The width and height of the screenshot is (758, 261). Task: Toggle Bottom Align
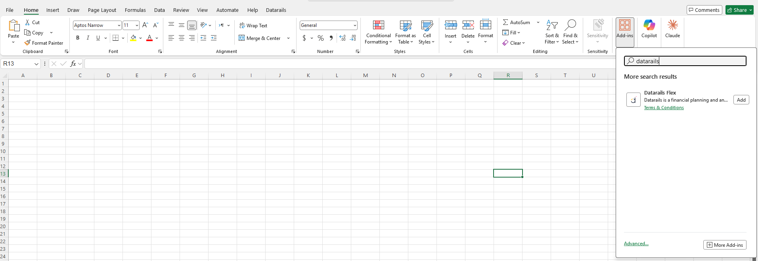pos(192,25)
